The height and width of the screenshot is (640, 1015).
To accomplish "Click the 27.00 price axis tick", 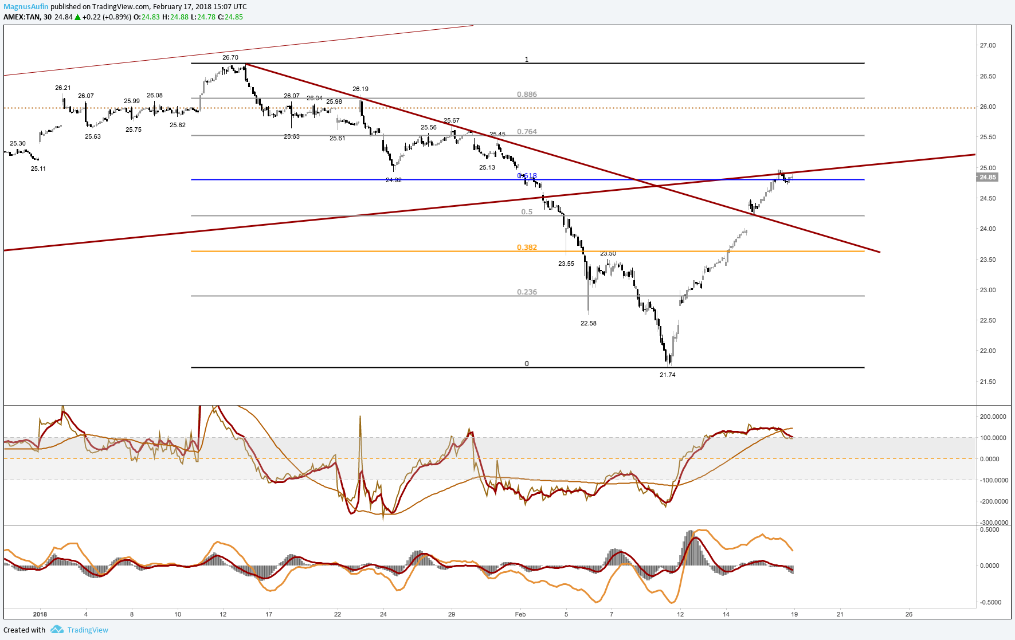I will click(988, 45).
